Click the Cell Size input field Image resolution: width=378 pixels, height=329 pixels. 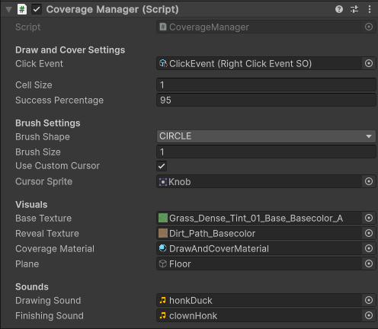click(x=266, y=85)
